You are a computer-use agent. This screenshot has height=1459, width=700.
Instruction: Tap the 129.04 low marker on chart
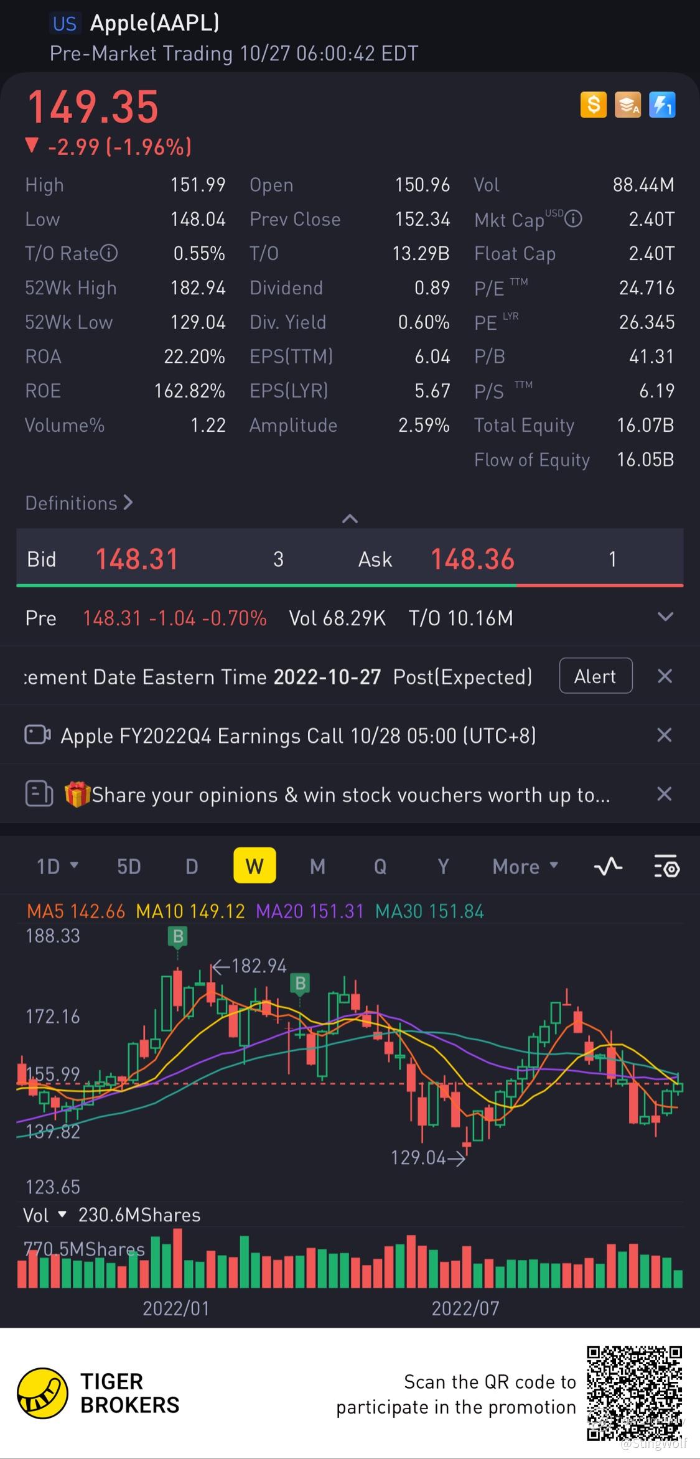point(427,1157)
